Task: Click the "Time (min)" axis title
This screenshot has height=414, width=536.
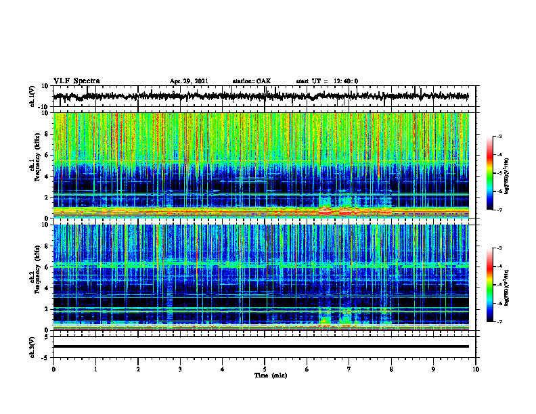Action: (x=271, y=375)
